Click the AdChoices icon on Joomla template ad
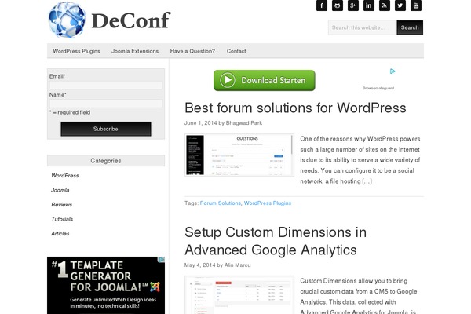The width and height of the screenshot is (471, 314). [x=162, y=259]
